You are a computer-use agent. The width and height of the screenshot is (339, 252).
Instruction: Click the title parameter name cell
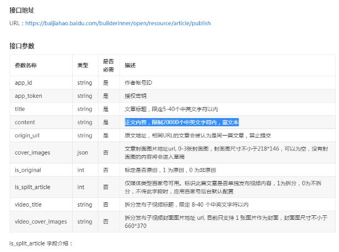click(20, 109)
